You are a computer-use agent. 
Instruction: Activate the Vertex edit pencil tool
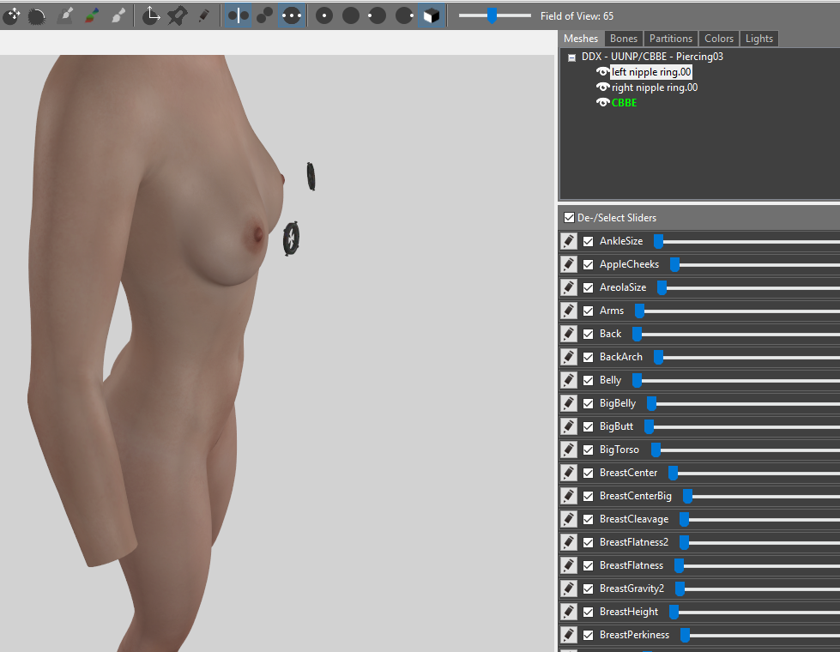203,16
